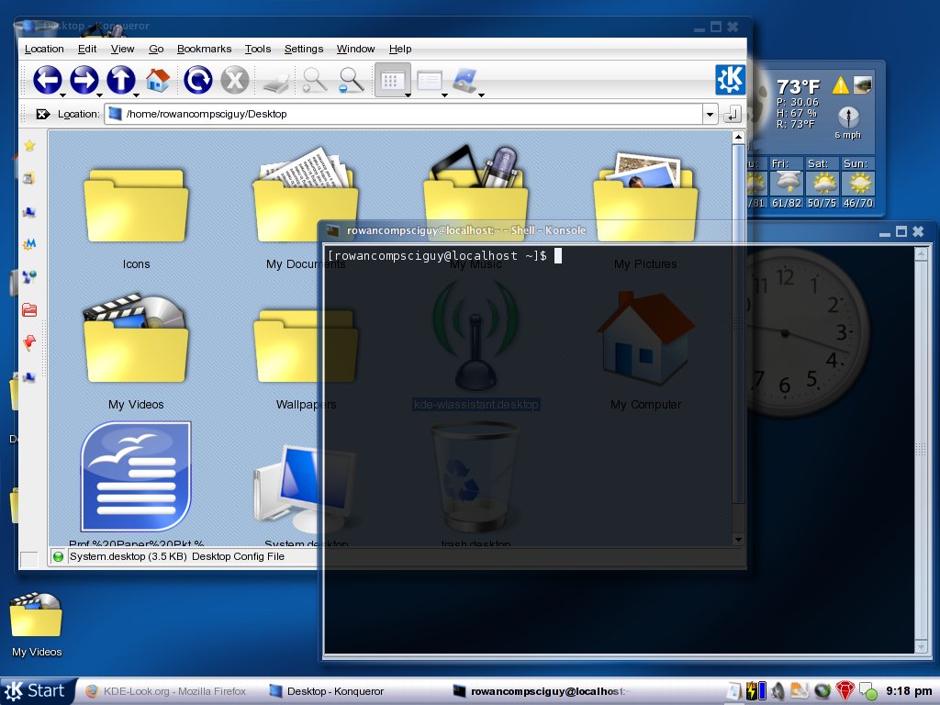Zoom in with magnifier plus icon
940x705 pixels.
314,80
